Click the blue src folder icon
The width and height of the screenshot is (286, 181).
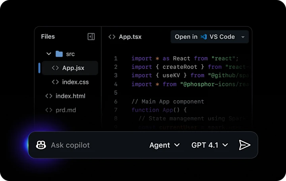pos(59,54)
